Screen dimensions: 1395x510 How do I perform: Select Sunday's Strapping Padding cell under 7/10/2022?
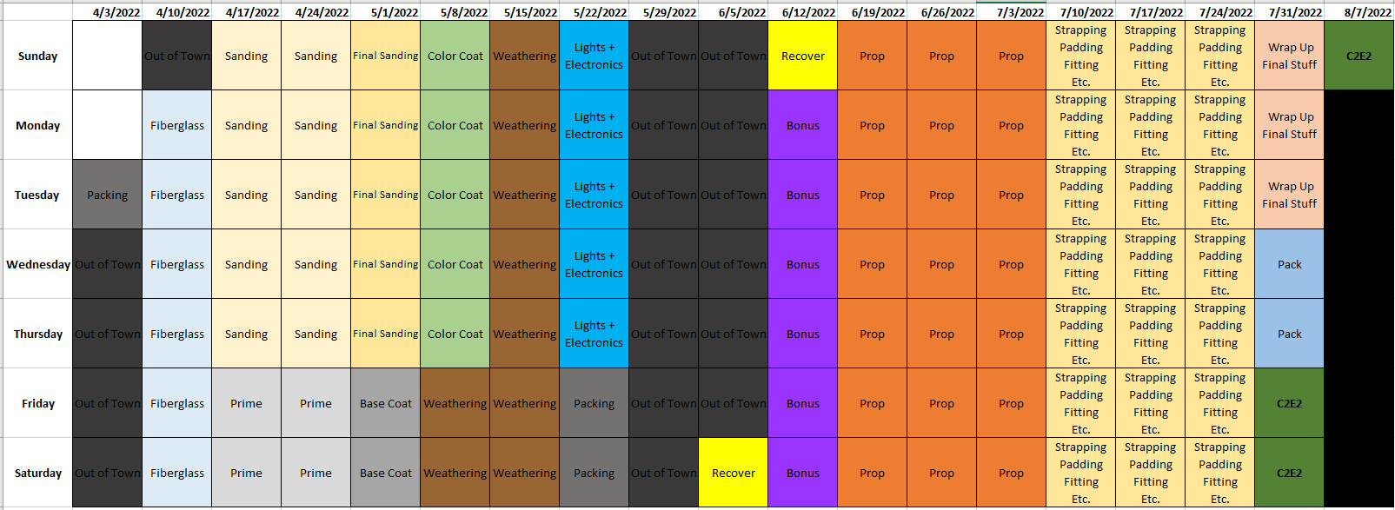click(1080, 56)
